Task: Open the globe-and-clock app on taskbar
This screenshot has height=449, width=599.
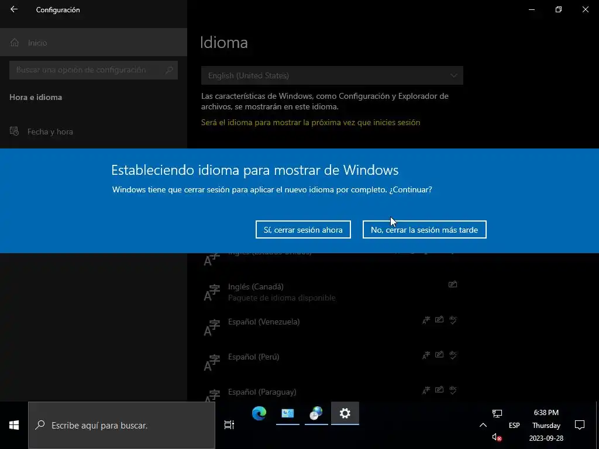Action: click(x=316, y=413)
